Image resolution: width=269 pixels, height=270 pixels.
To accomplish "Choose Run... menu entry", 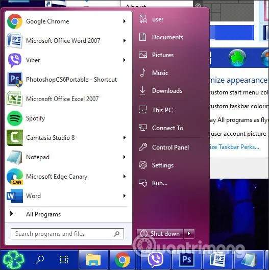I will click(x=159, y=183).
